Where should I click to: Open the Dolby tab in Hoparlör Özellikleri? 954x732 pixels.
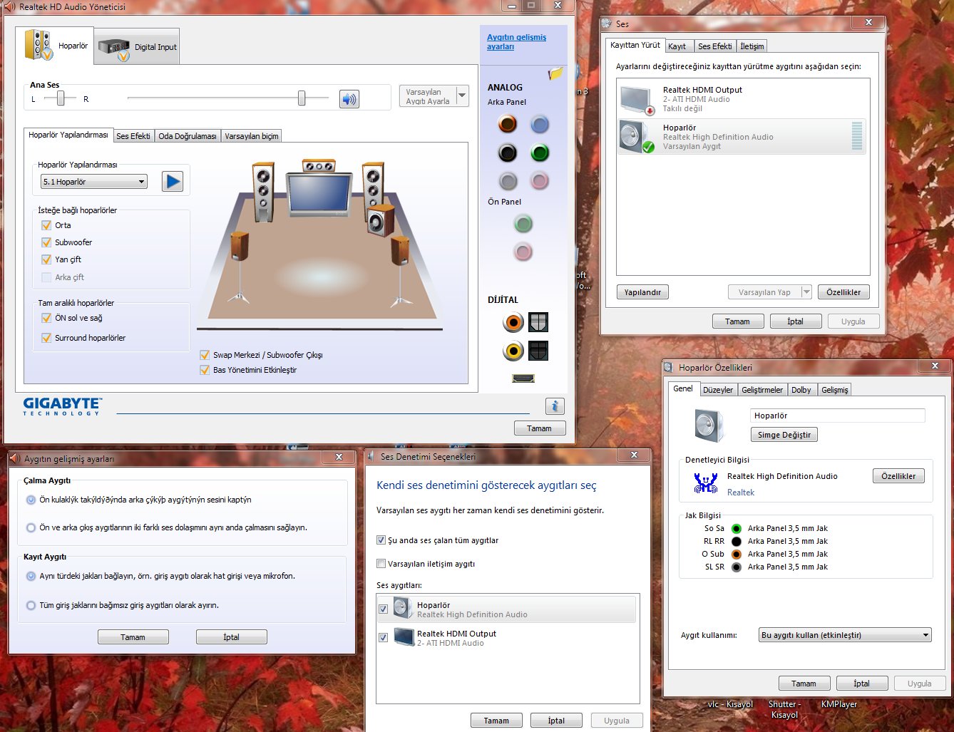click(x=801, y=390)
